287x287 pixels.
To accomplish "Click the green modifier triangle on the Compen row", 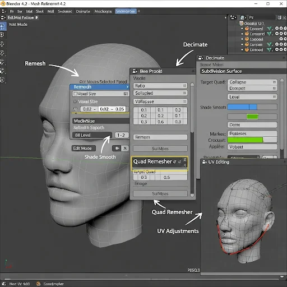I will [269, 44].
